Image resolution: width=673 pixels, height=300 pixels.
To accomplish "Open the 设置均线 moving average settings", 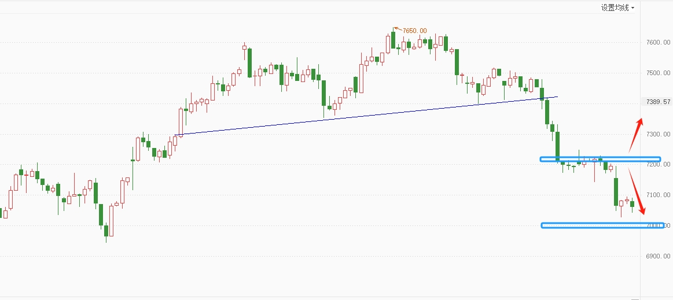I will (615, 8).
